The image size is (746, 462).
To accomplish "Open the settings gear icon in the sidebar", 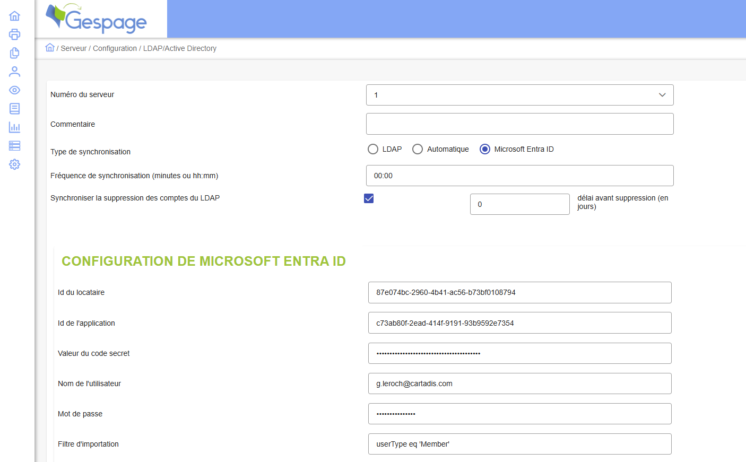I will [15, 164].
